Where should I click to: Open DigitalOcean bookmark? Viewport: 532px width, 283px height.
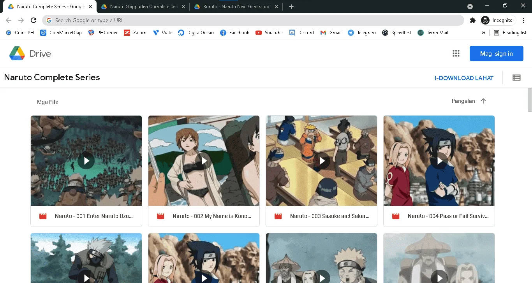[x=196, y=33]
